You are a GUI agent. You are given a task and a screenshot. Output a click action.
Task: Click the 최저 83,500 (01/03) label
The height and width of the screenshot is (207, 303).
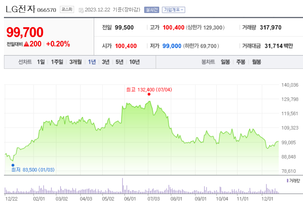point(33,170)
